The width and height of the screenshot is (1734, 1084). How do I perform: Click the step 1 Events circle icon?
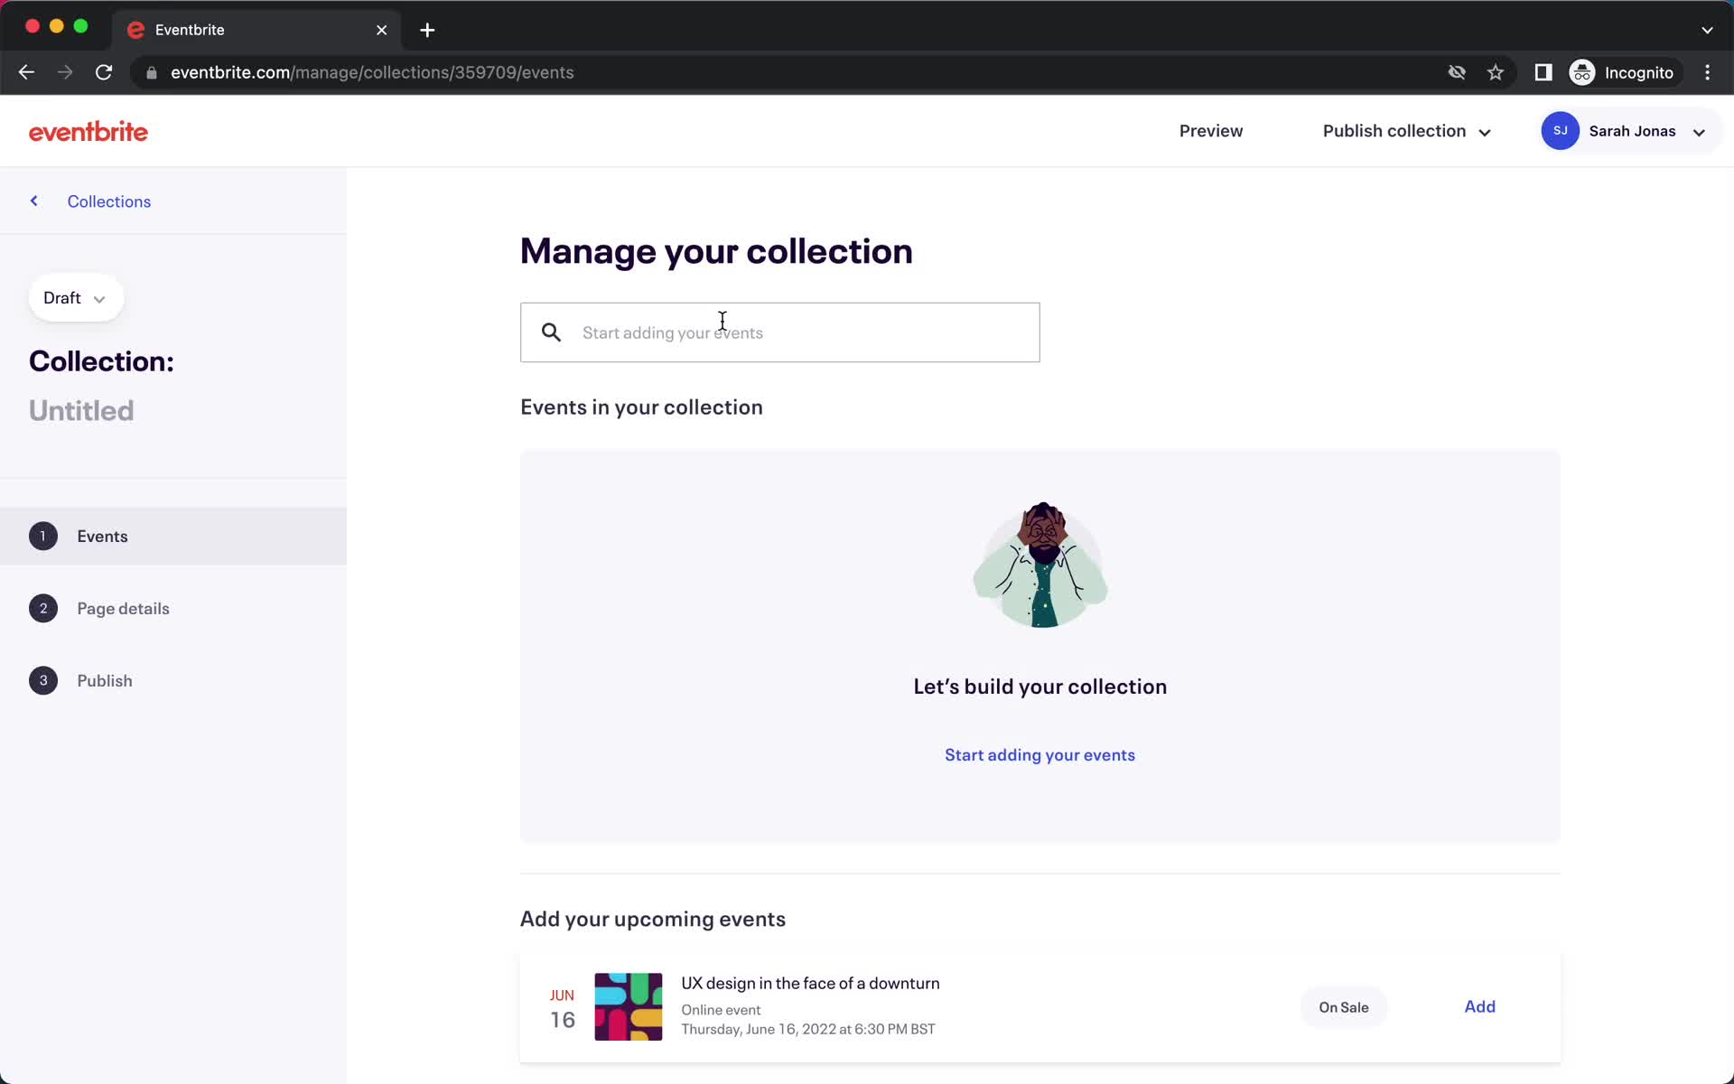pyautogui.click(x=42, y=536)
